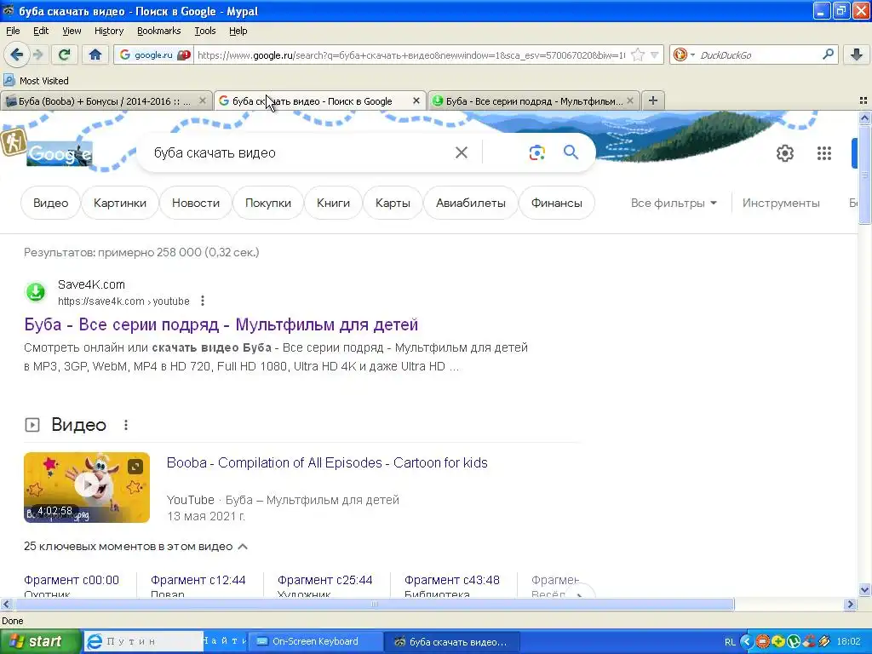The height and width of the screenshot is (654, 872).
Task: Click the hiker doodle icon
Action: coord(14,142)
